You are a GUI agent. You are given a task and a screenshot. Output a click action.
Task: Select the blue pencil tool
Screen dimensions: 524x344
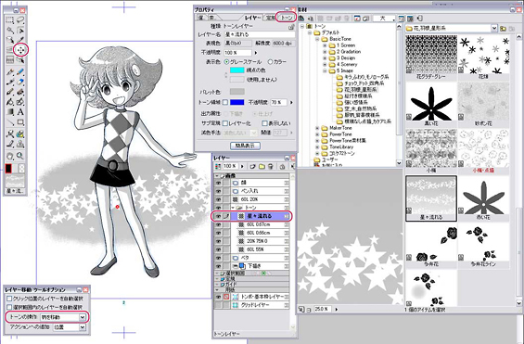click(20, 71)
